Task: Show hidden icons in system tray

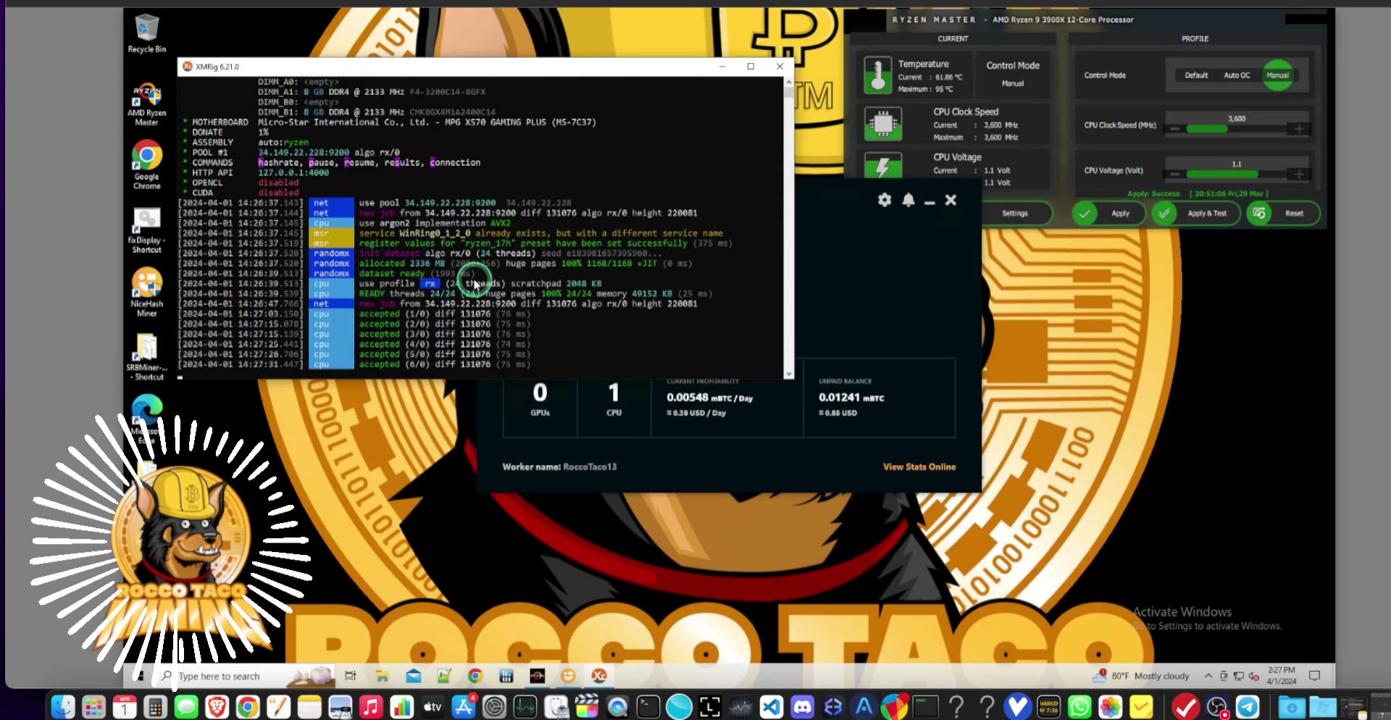Action: pos(1208,676)
